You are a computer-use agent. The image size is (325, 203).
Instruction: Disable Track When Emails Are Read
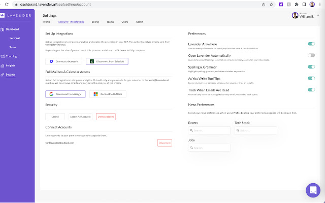click(311, 90)
